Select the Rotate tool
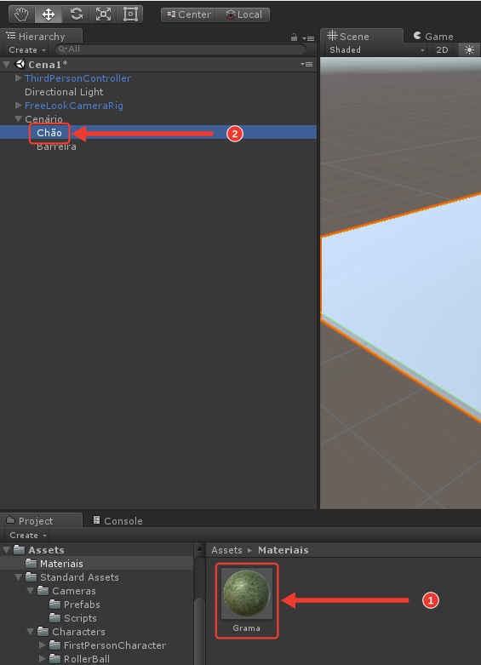481x665 pixels. pyautogui.click(x=76, y=14)
